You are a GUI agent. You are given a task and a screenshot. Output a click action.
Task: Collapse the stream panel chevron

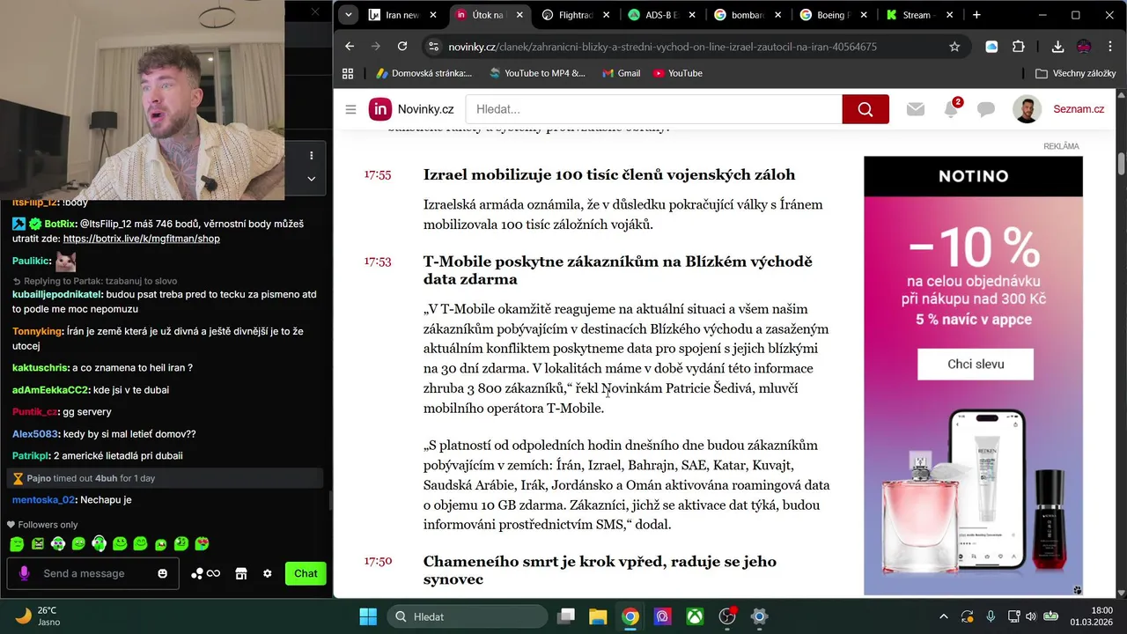coord(311,179)
